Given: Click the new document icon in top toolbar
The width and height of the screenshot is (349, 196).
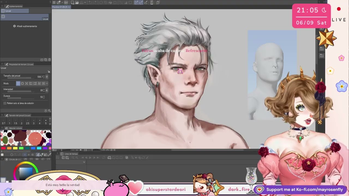Looking at the screenshot, I should point(73,2).
